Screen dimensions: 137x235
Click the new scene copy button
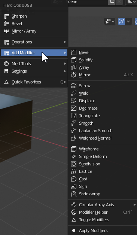[x=112, y=2]
